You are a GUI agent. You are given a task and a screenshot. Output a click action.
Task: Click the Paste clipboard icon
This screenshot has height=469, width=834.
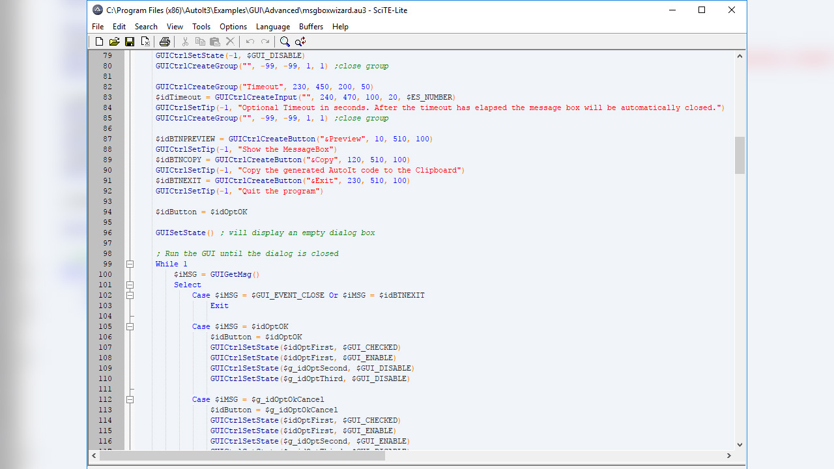tap(215, 42)
